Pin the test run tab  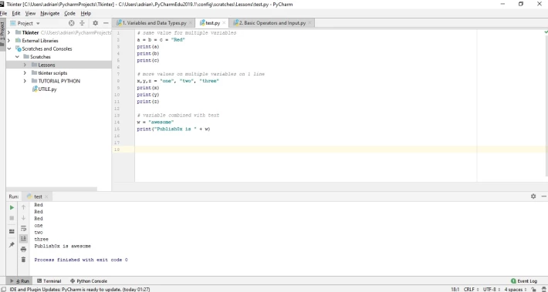click(12, 244)
